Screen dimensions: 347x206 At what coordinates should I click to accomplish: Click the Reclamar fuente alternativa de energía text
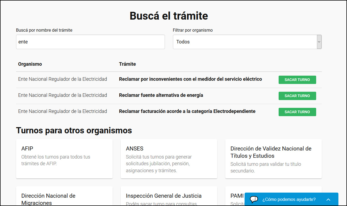tap(161, 95)
